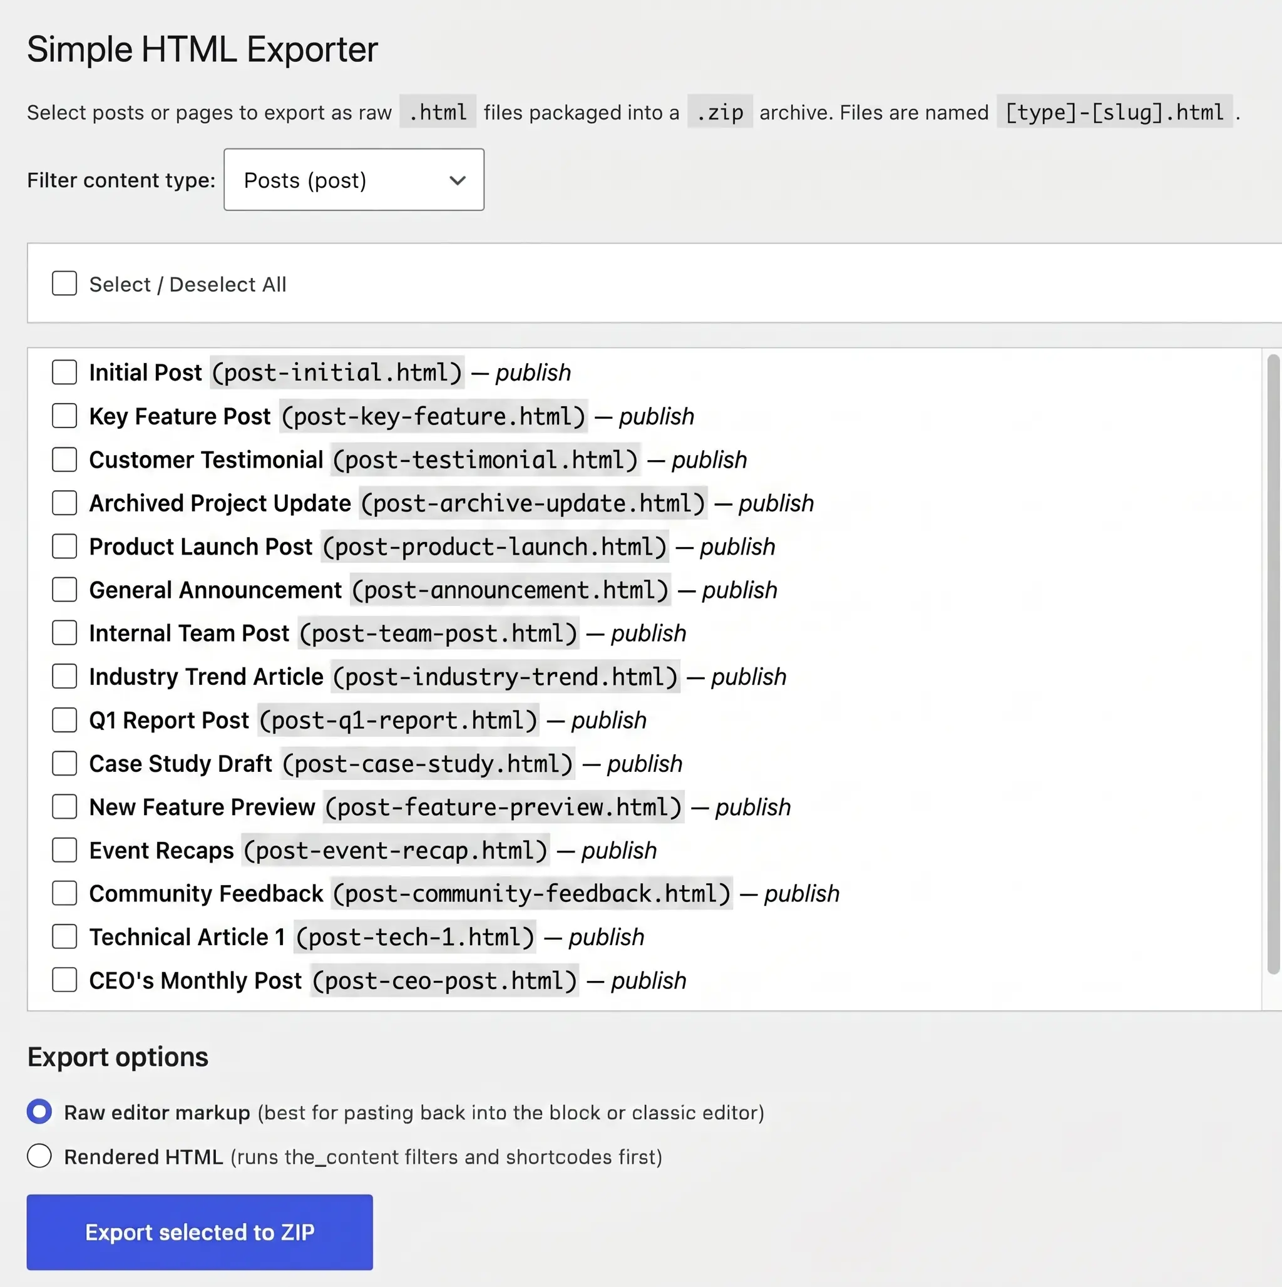Tick the Community Feedback checkbox
The width and height of the screenshot is (1282, 1287).
pos(64,893)
